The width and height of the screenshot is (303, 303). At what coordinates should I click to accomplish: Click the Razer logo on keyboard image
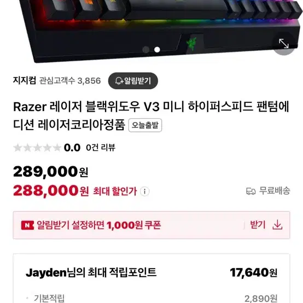[x=191, y=44]
